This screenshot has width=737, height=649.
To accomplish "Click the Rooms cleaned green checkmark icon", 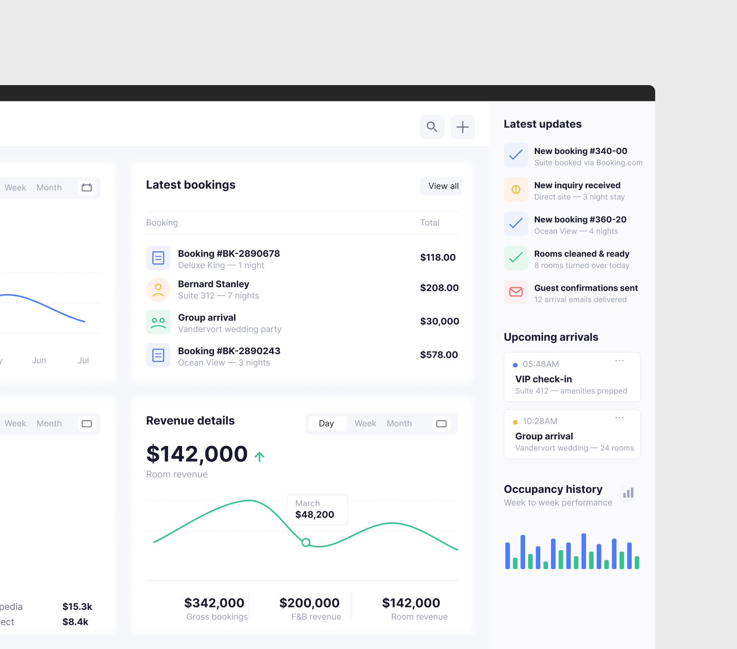I will tap(516, 258).
